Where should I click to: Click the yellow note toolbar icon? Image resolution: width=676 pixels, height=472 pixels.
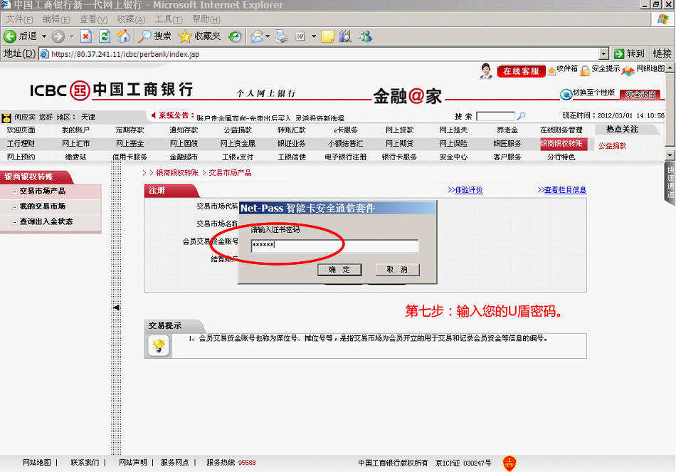327,36
